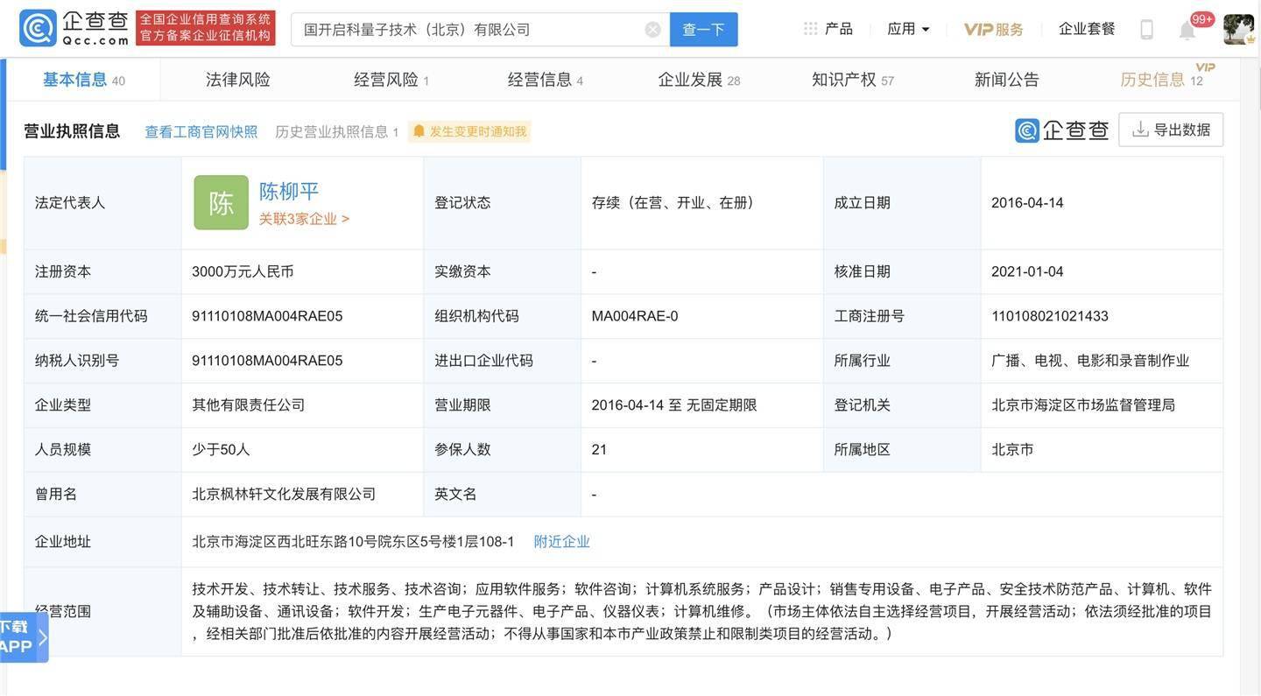Open the notifications bell

[x=1187, y=31]
